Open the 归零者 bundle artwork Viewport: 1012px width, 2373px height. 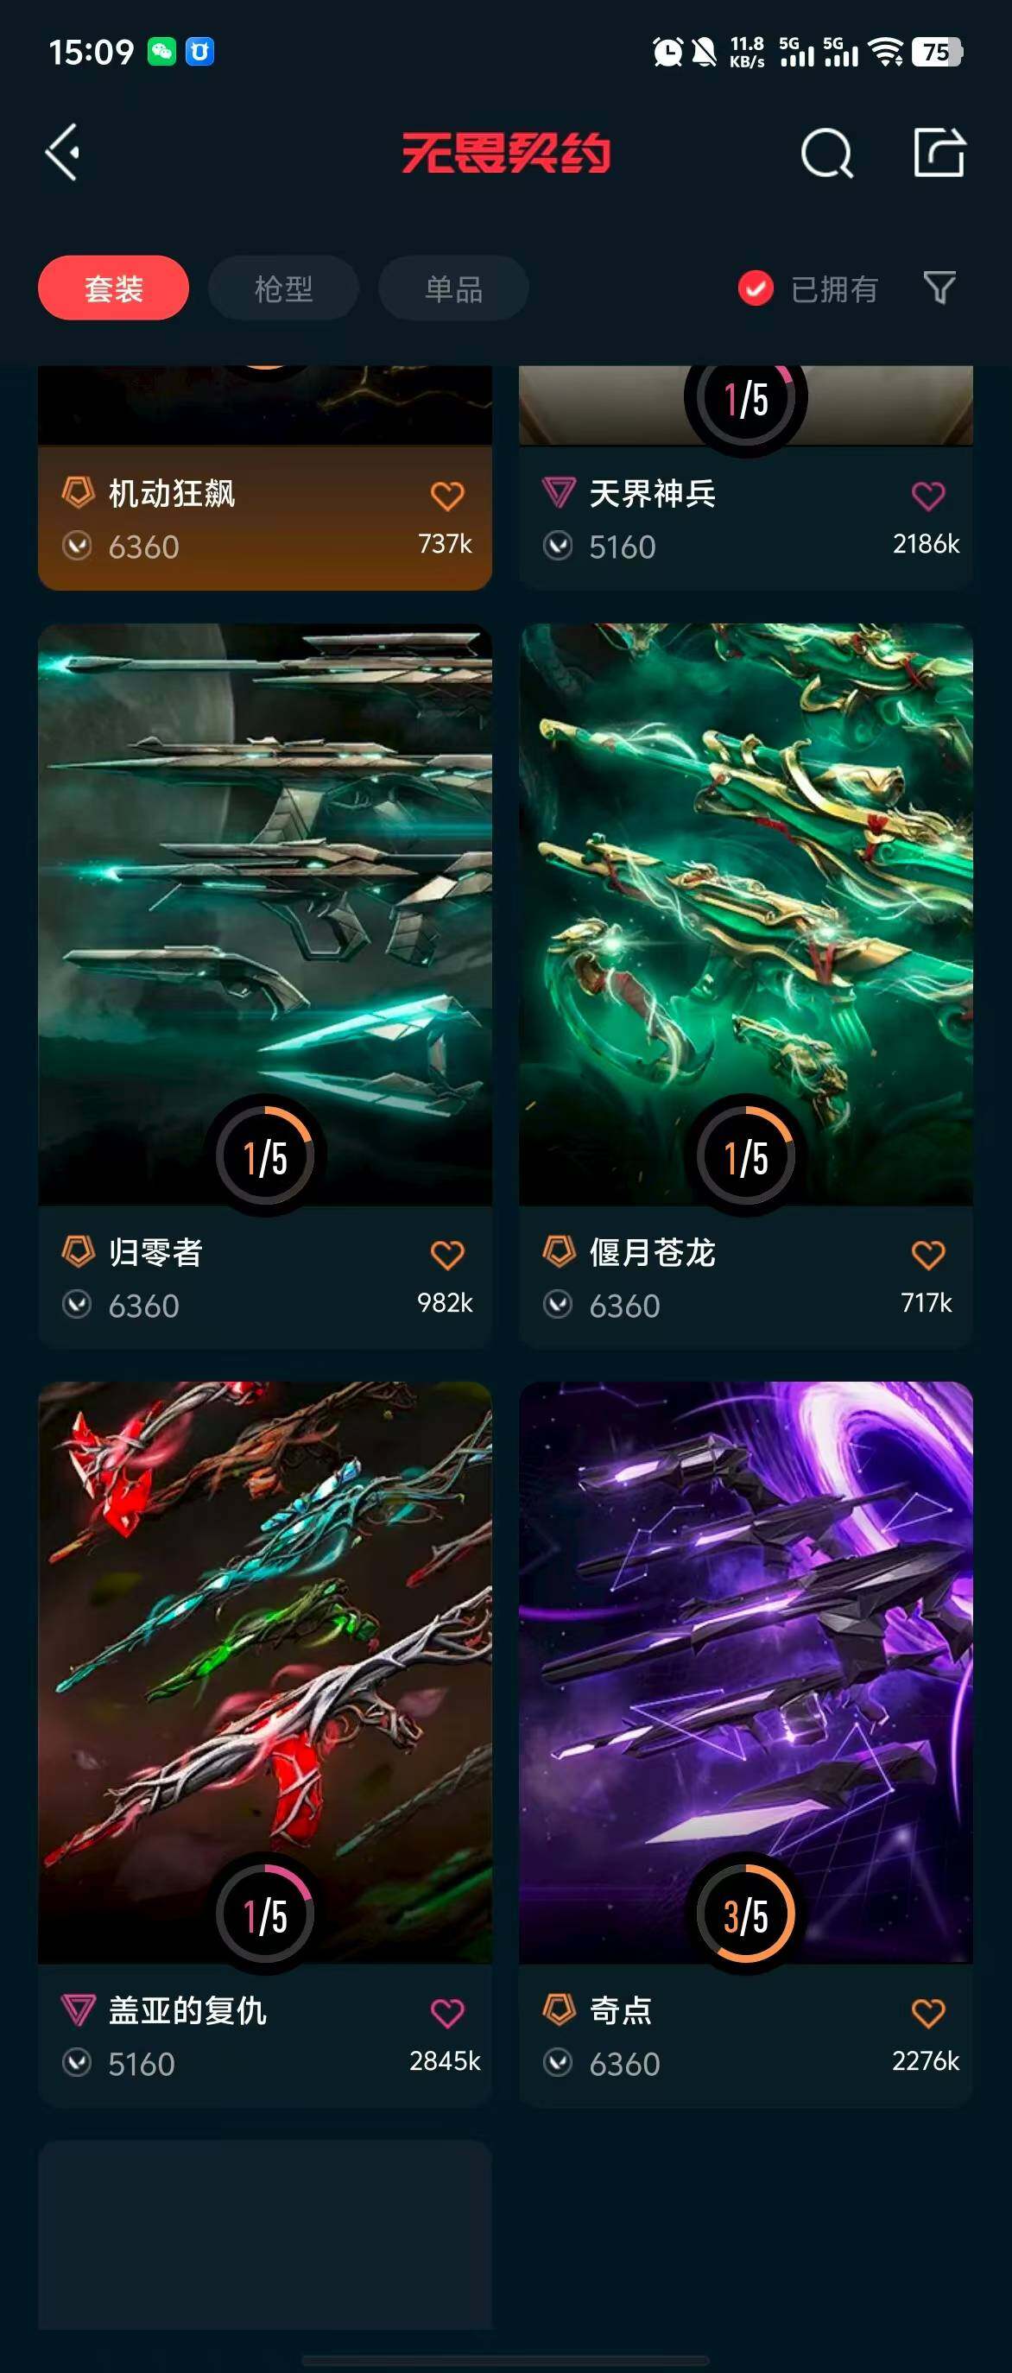[264, 914]
